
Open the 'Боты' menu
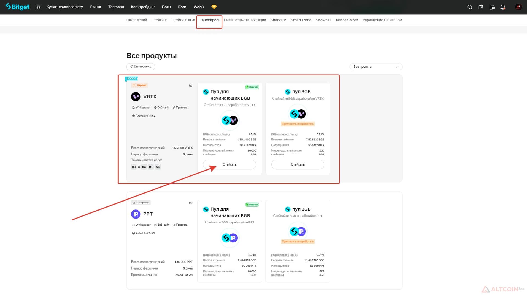(x=166, y=7)
